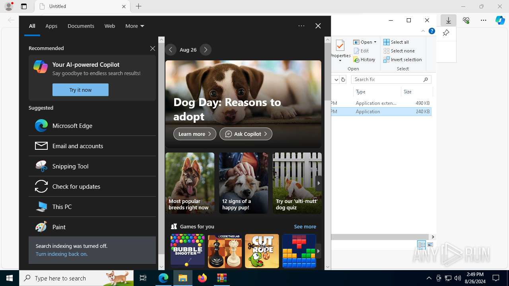Click Turn indexing back on link
Screen dimensions: 509x286
pyautogui.click(x=62, y=254)
